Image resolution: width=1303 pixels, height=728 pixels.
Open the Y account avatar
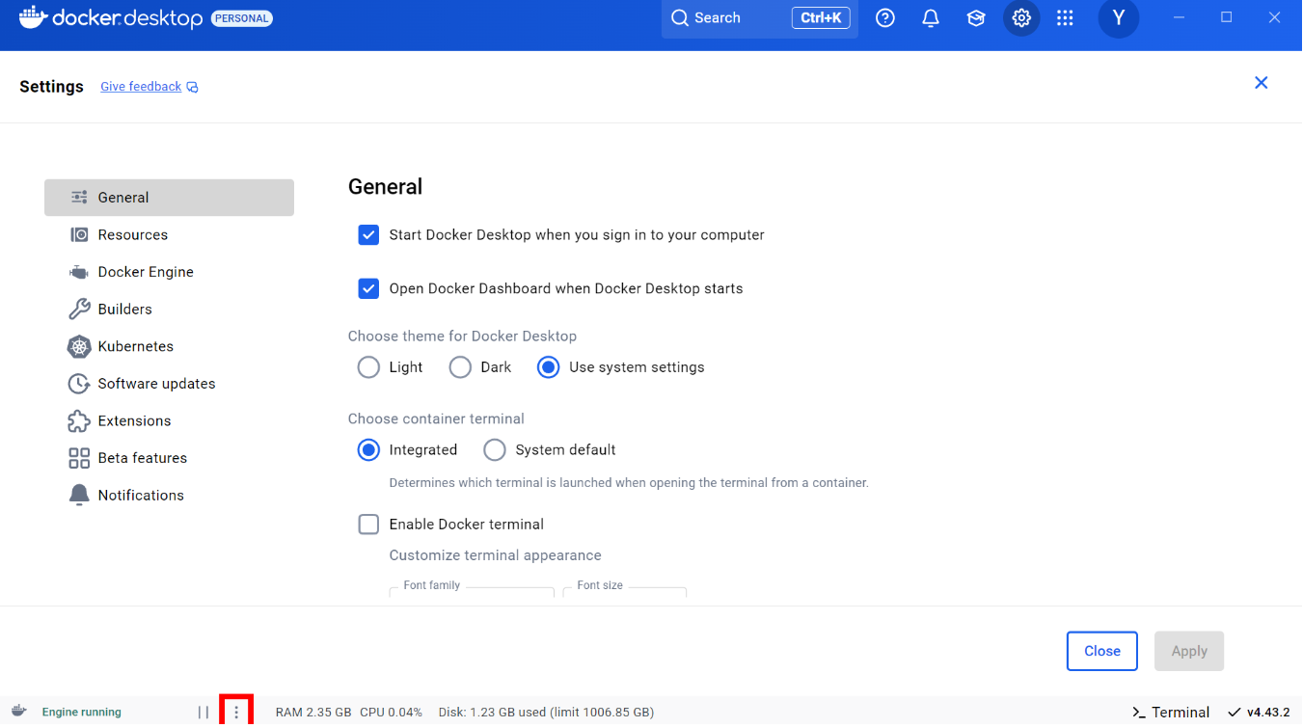click(x=1119, y=18)
